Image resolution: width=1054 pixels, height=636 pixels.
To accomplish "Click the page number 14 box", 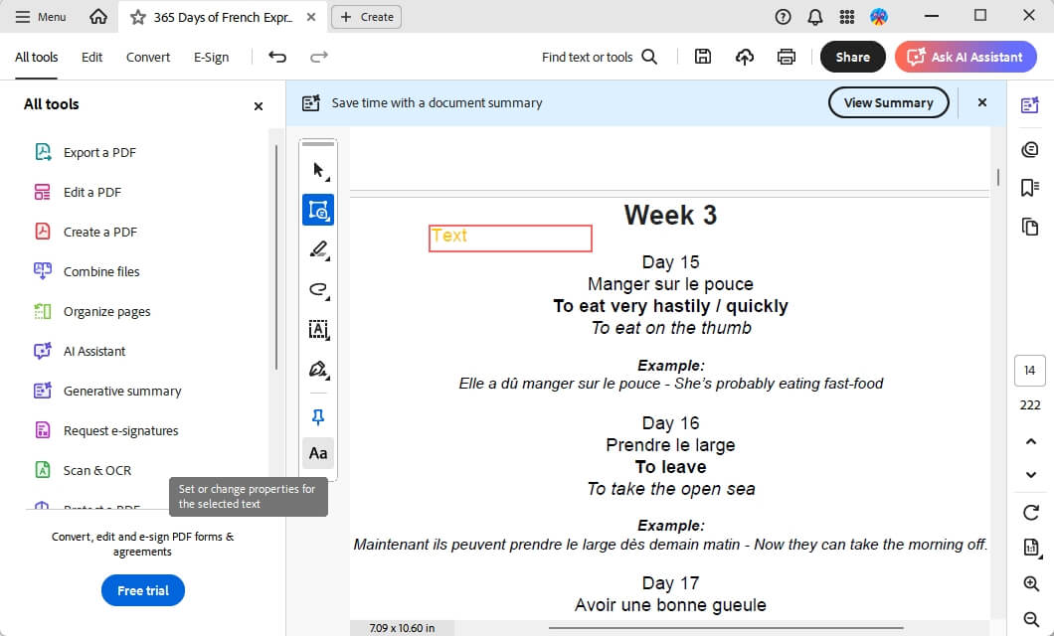I will (x=1030, y=371).
